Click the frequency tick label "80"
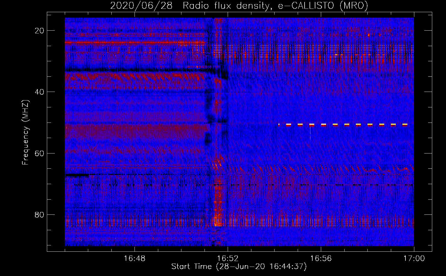The height and width of the screenshot is (276, 446). coord(40,214)
